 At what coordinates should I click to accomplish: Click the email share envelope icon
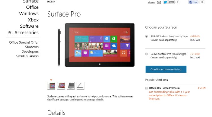159,3
